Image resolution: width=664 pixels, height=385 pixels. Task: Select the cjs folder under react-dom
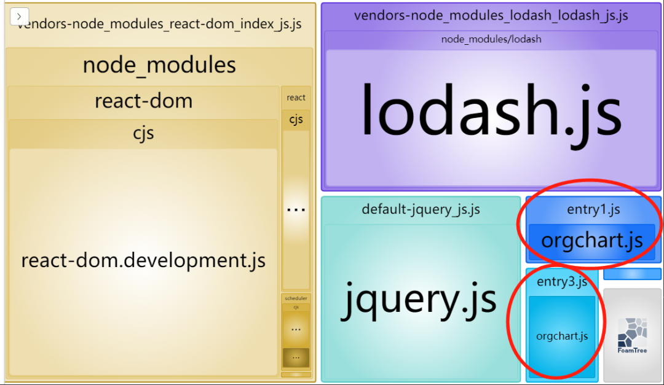coord(143,133)
